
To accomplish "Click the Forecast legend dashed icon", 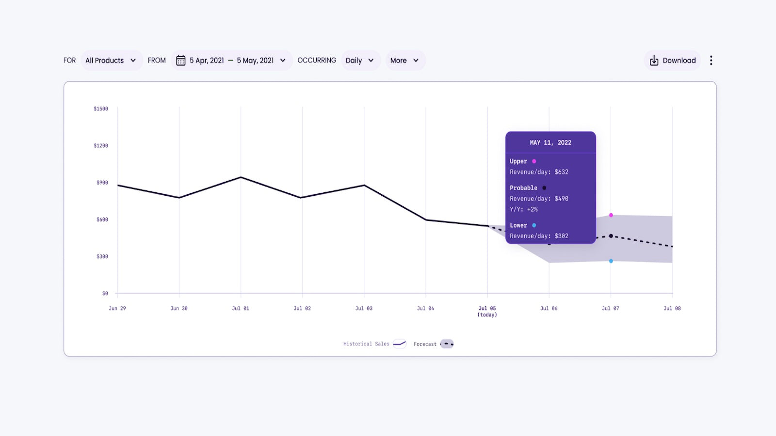I will [x=447, y=344].
